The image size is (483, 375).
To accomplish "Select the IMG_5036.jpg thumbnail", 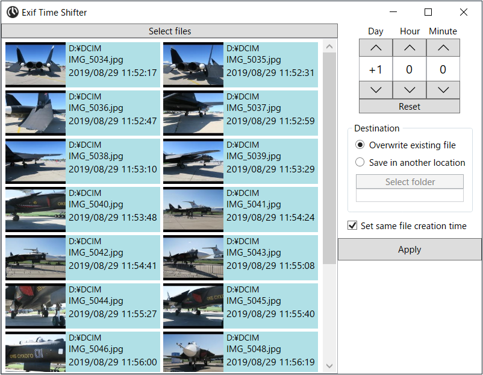I will click(x=36, y=113).
